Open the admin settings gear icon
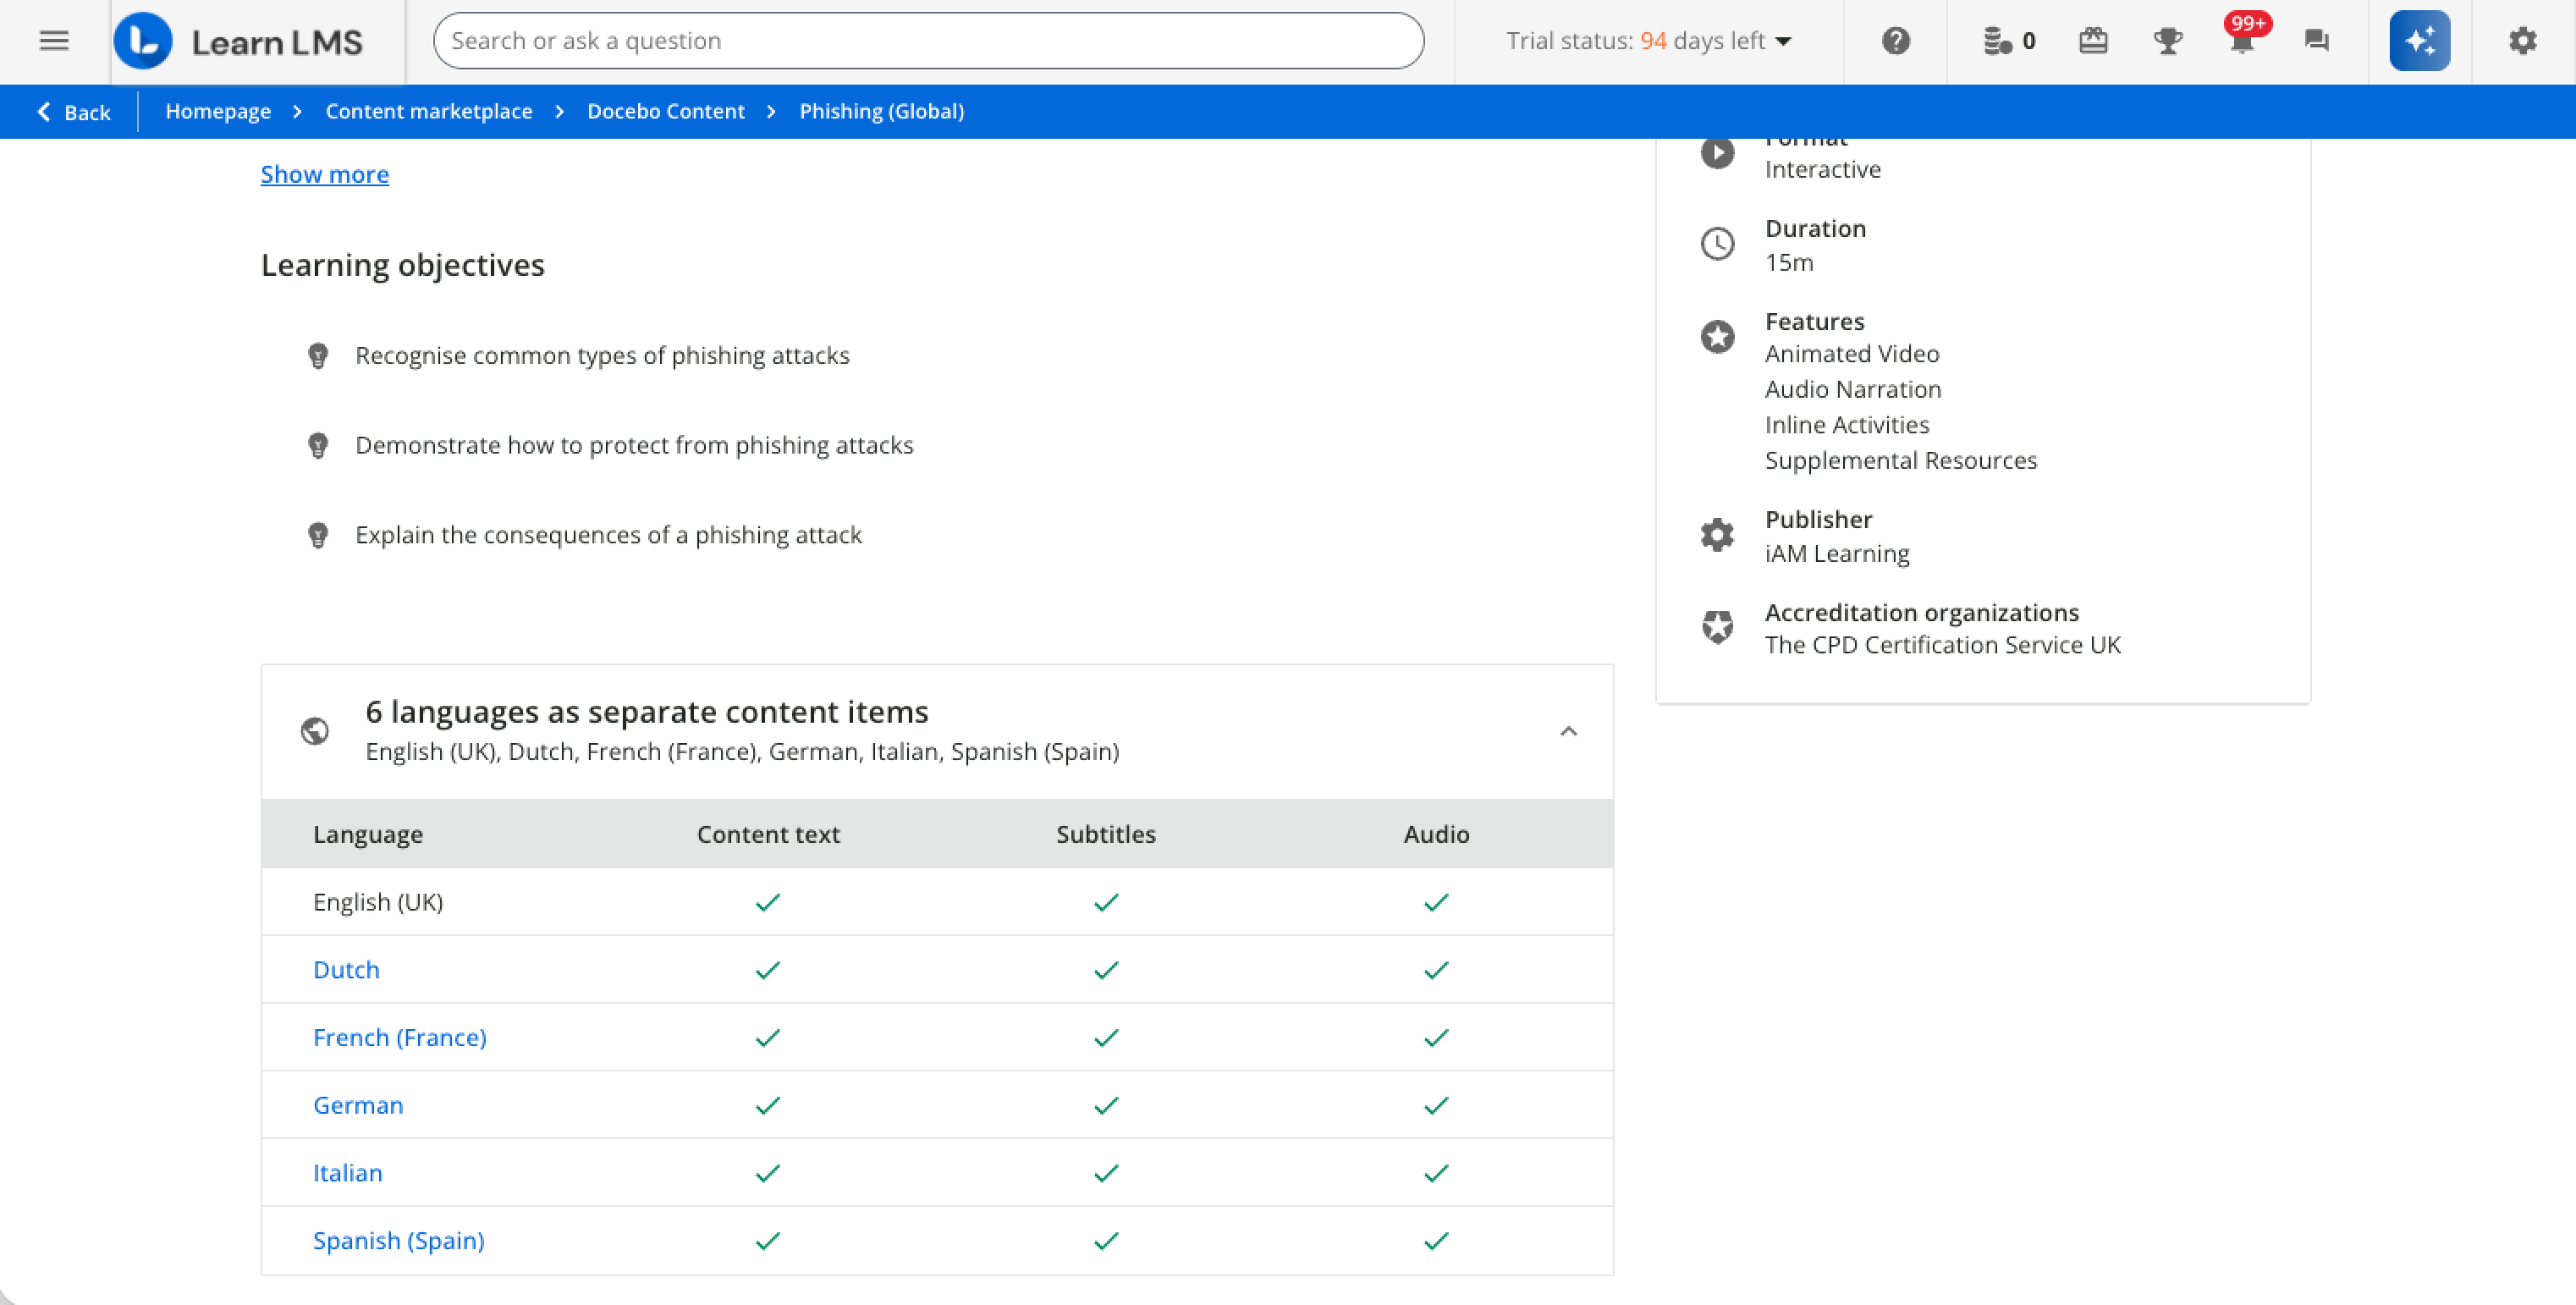This screenshot has width=2576, height=1305. [2522, 41]
